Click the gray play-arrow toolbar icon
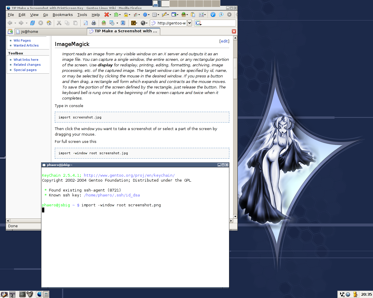This screenshot has height=298, width=373. [x=229, y=15]
